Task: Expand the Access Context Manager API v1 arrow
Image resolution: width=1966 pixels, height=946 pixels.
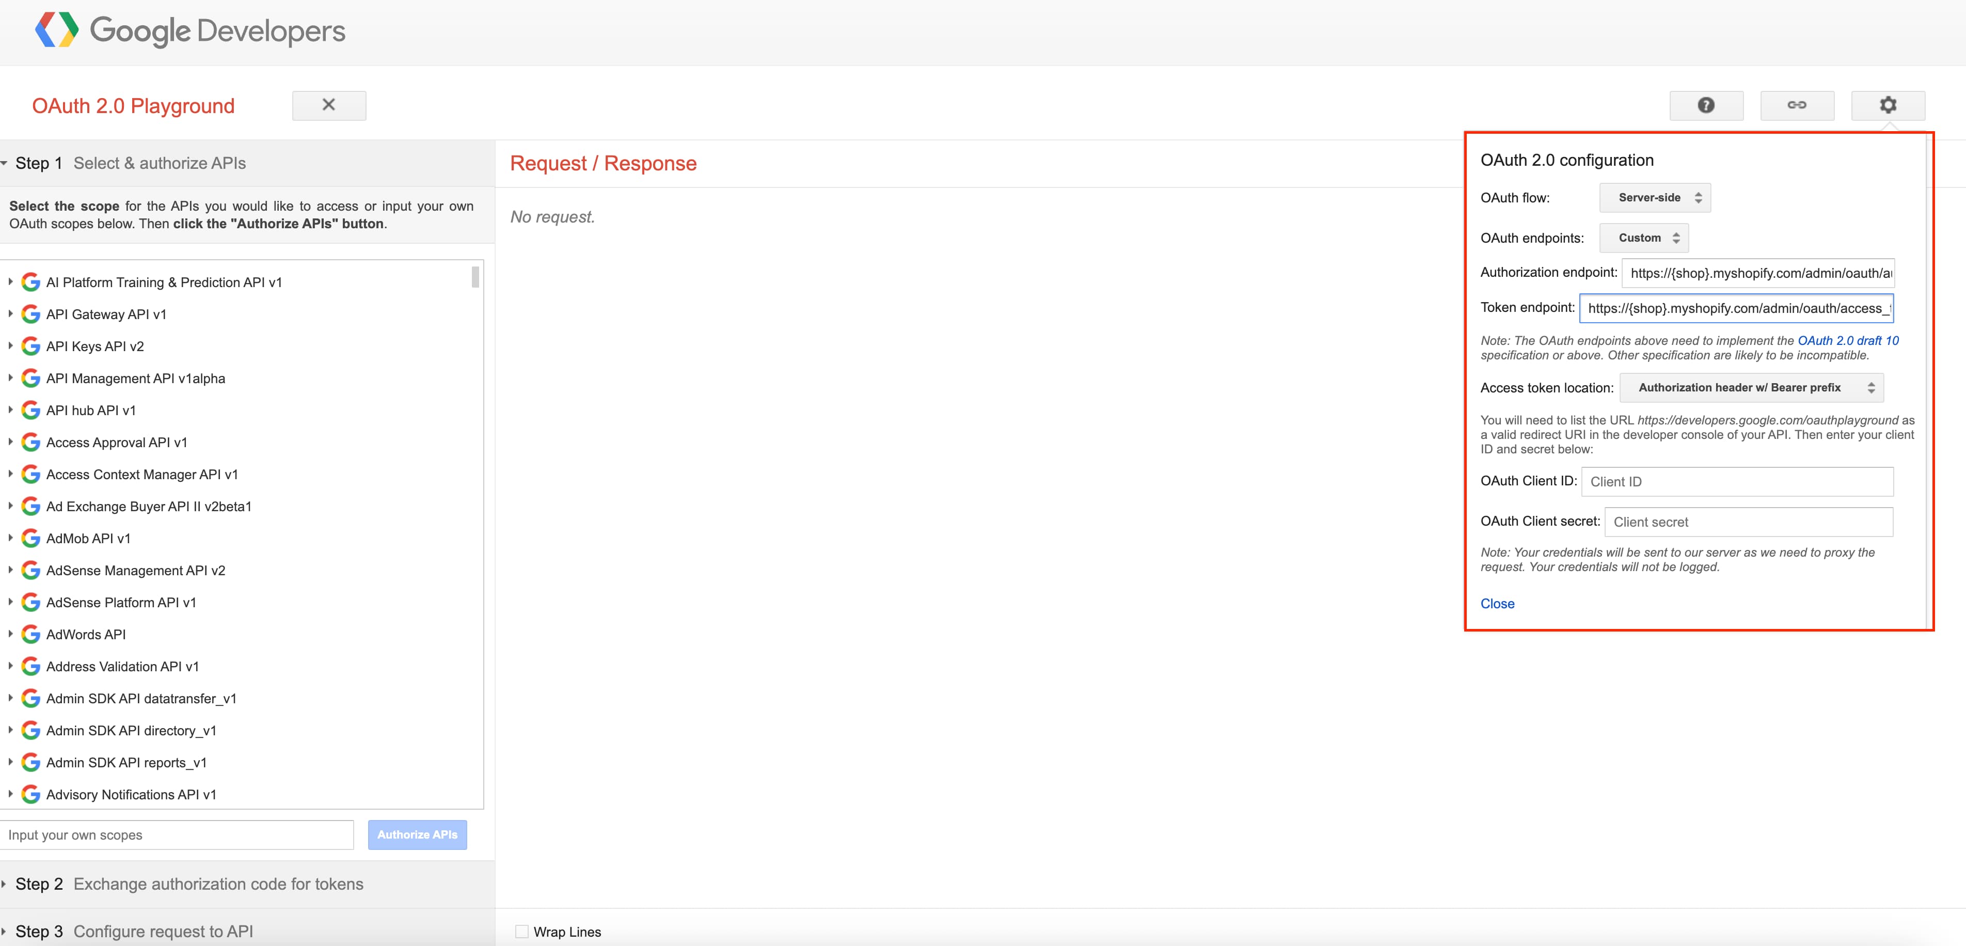Action: (11, 474)
